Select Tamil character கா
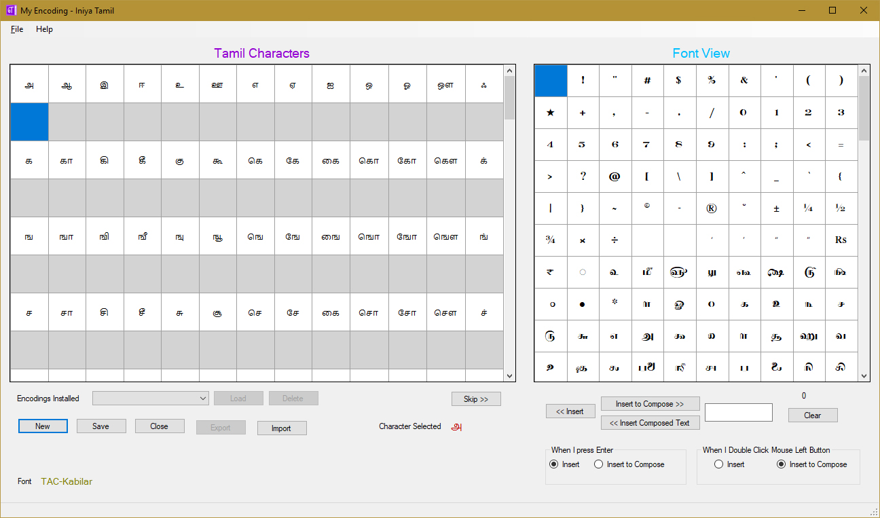 67,160
